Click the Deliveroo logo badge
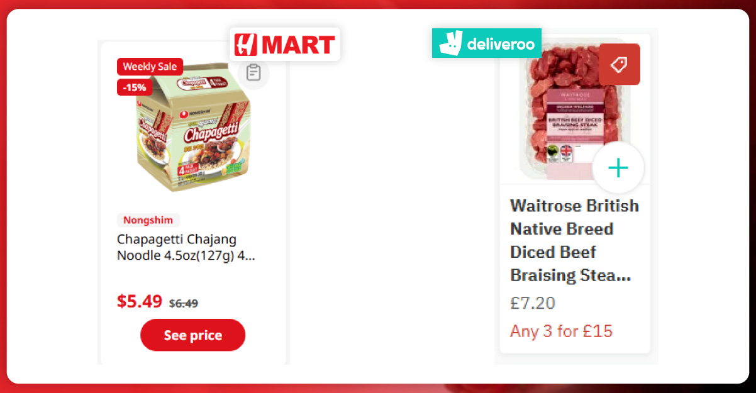The height and width of the screenshot is (393, 756). click(486, 43)
